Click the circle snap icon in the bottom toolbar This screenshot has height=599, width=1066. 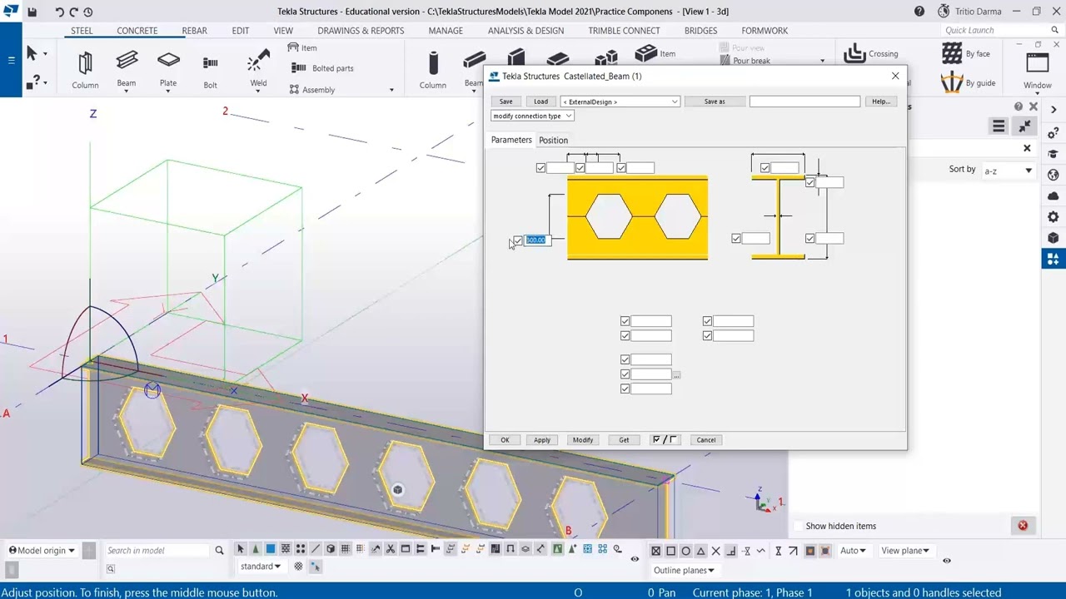tap(685, 551)
